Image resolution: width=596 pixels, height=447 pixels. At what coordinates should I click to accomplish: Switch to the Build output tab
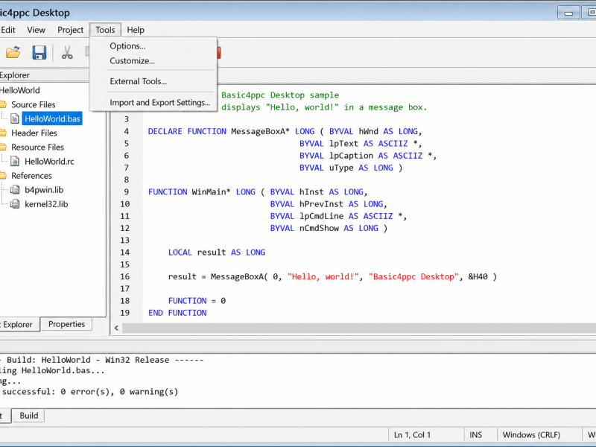[29, 416]
